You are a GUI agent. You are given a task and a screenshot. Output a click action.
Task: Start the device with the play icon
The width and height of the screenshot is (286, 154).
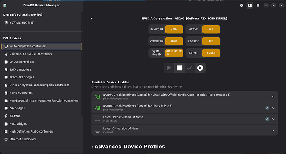tap(169, 68)
